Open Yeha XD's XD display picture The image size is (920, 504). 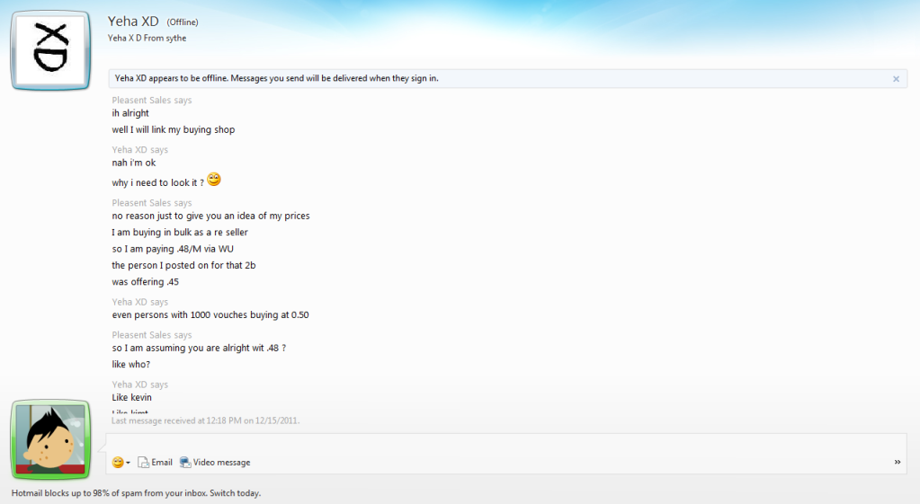[50, 50]
